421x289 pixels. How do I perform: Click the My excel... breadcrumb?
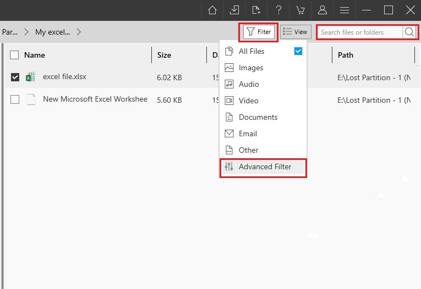click(x=52, y=32)
